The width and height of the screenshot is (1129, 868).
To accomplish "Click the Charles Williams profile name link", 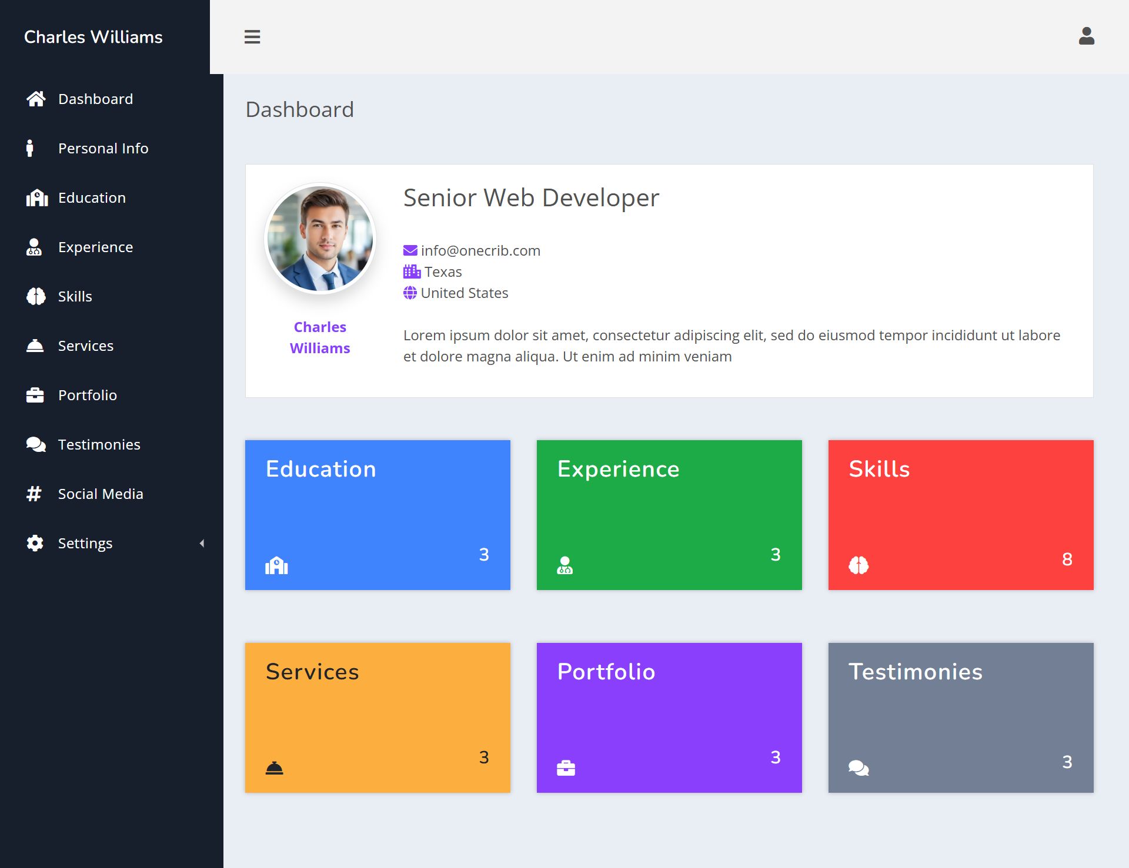I will (320, 337).
